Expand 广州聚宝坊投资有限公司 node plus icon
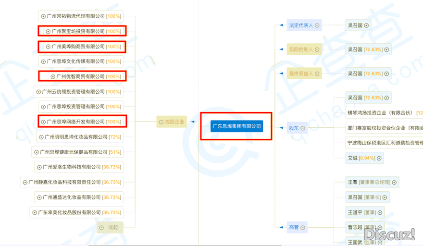The width and height of the screenshot is (423, 246). 48,32
